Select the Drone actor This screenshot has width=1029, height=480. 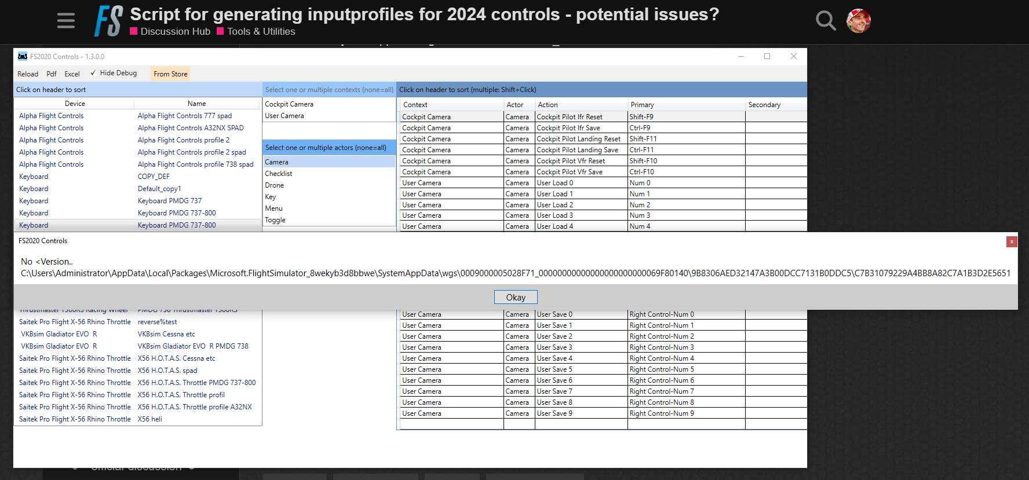click(x=329, y=185)
